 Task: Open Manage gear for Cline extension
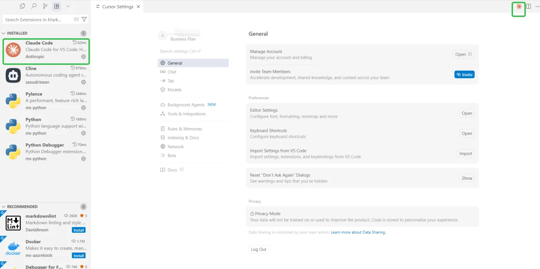(84, 82)
